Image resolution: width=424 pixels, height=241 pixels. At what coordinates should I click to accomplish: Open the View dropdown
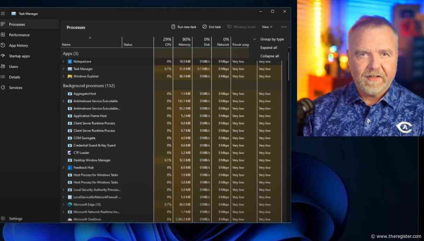point(267,27)
